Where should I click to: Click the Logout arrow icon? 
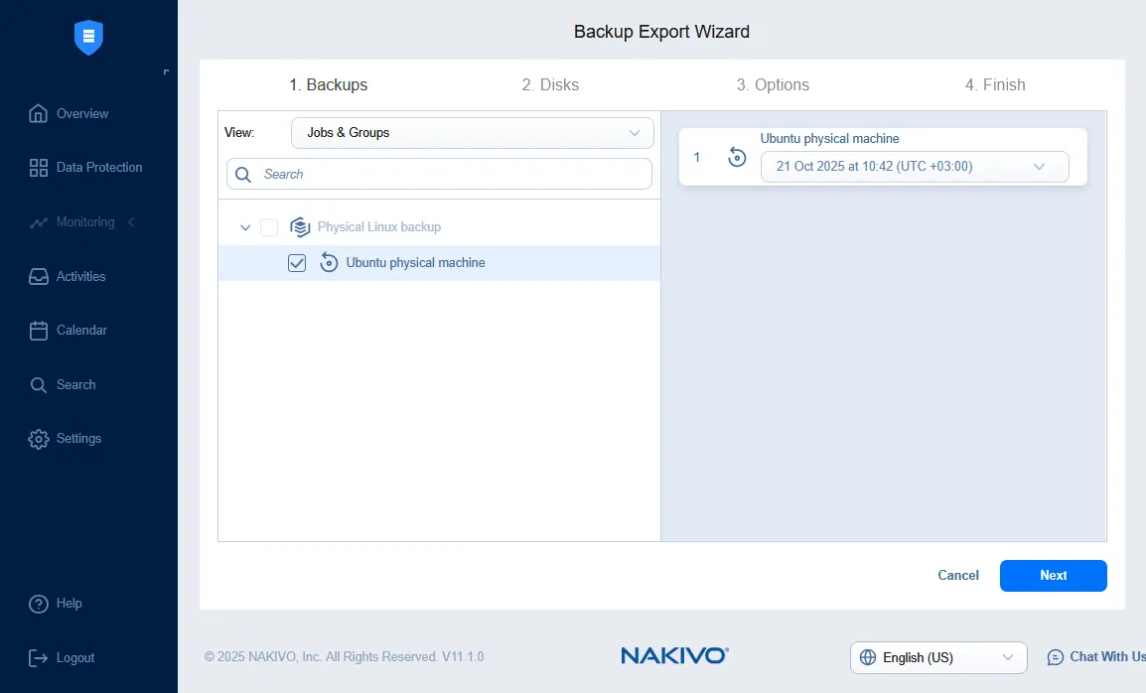coord(38,658)
